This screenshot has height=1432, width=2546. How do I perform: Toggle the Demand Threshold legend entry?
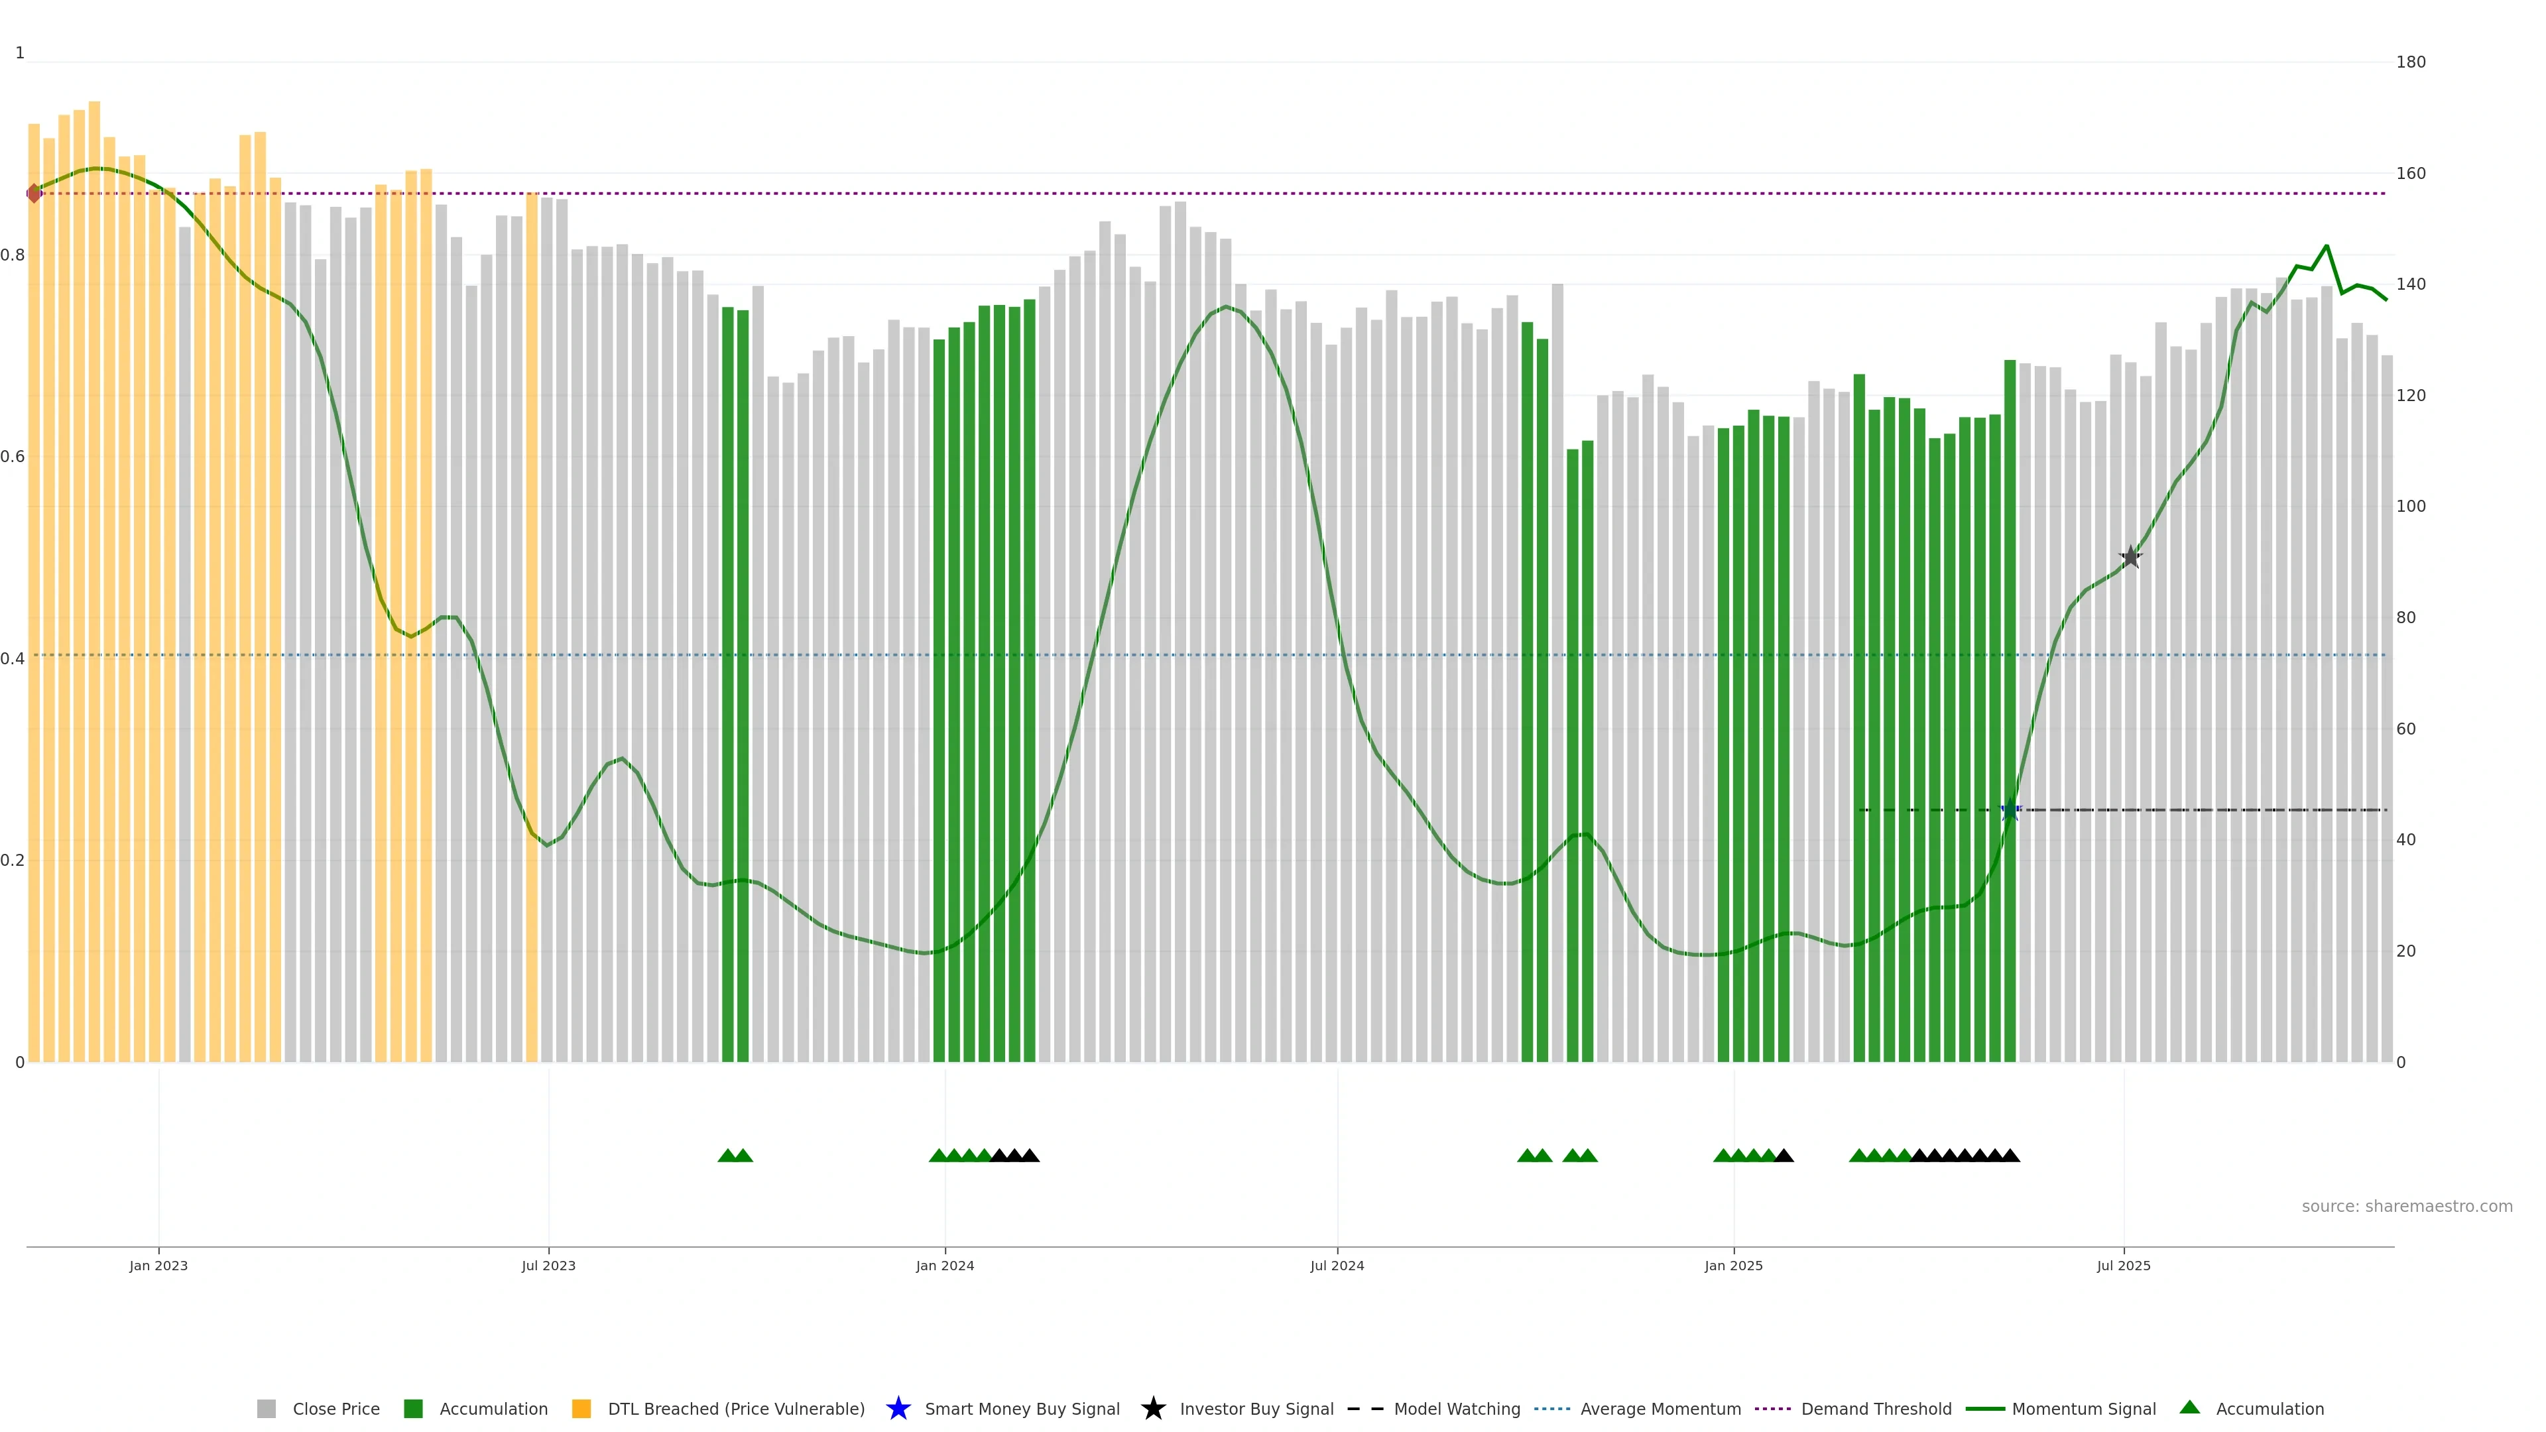point(1875,1408)
